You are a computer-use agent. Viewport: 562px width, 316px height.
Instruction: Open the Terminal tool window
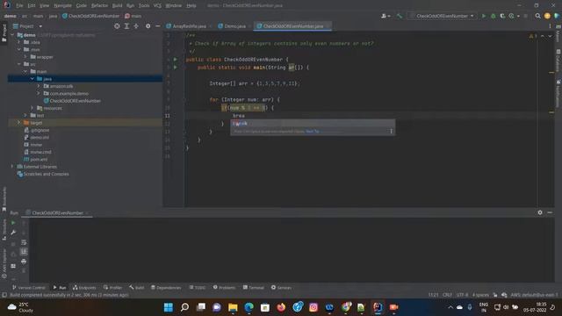click(254, 287)
